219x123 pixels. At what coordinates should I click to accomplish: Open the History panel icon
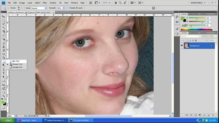[177, 17]
